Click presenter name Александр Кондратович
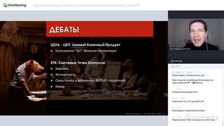 tap(180, 49)
